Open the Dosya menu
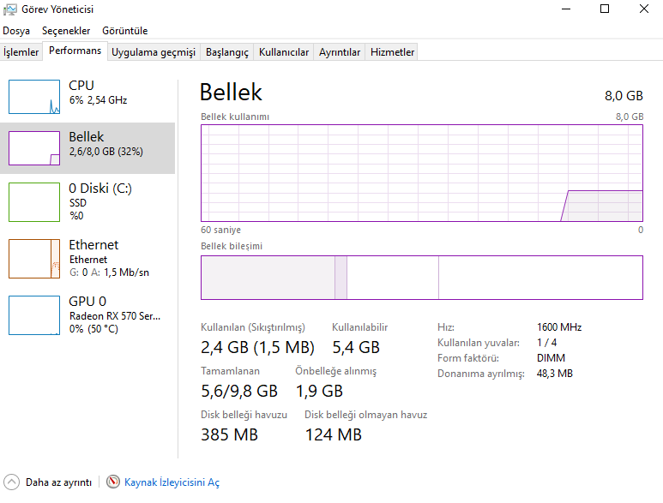 pyautogui.click(x=16, y=31)
